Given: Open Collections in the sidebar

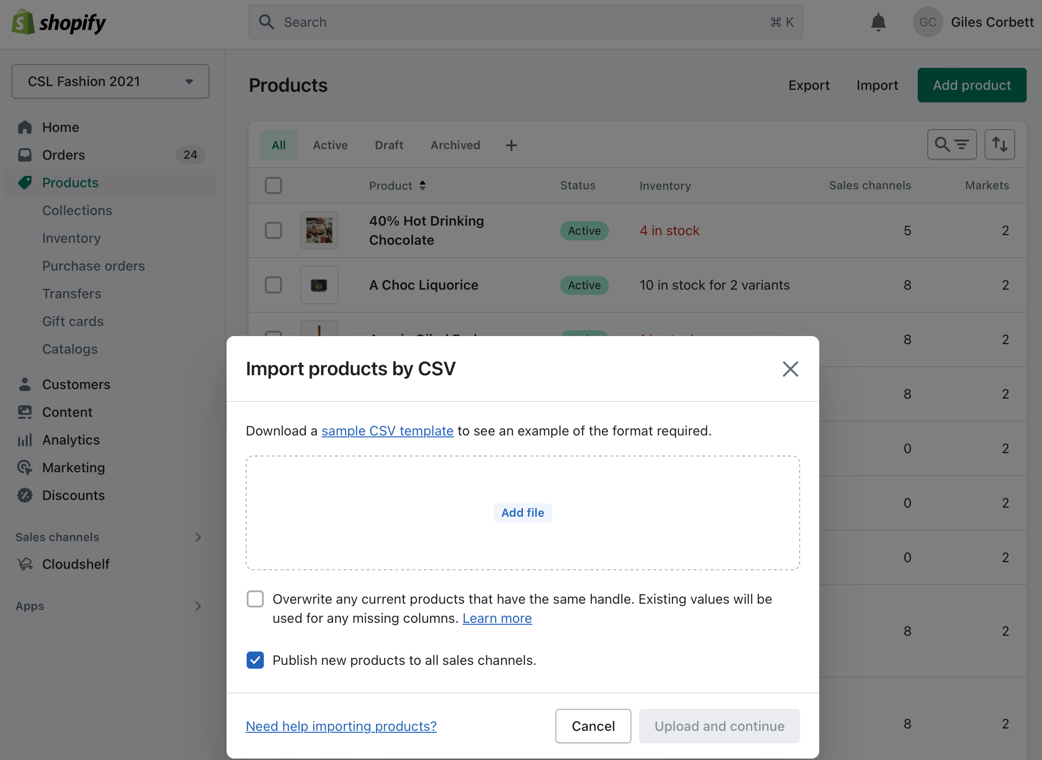Looking at the screenshot, I should pyautogui.click(x=77, y=210).
